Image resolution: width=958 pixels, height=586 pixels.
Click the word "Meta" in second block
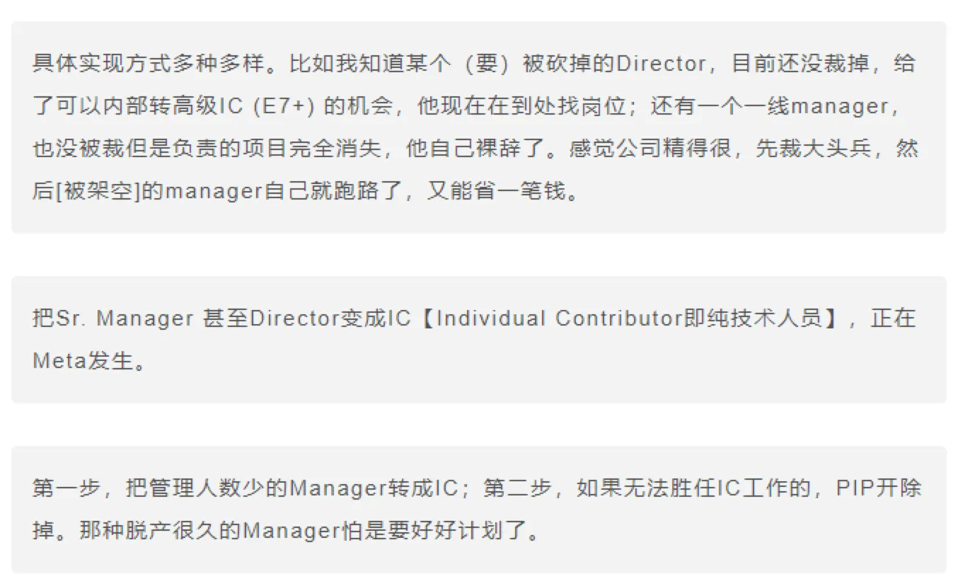click(x=59, y=361)
